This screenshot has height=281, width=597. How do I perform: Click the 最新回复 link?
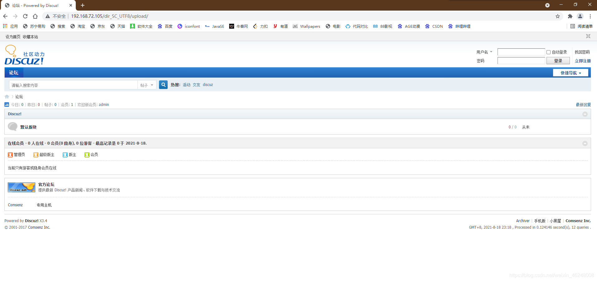(x=583, y=105)
